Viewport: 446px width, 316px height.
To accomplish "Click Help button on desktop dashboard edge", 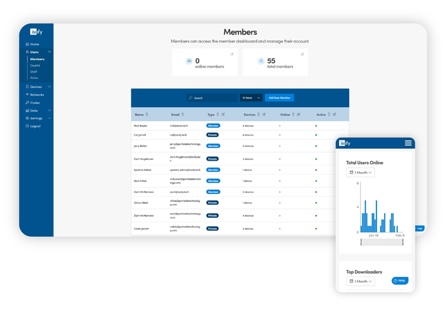I will click(x=420, y=229).
